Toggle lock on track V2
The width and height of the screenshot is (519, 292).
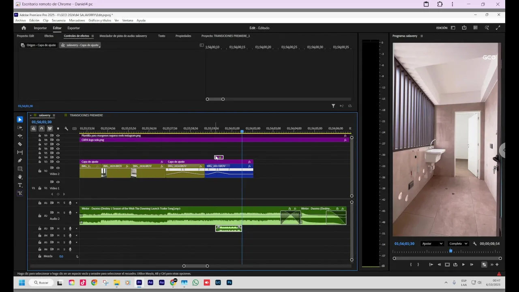click(x=40, y=171)
